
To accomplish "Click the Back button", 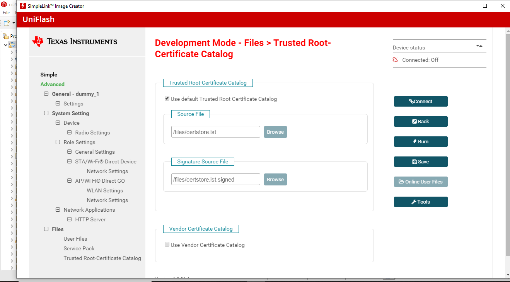I will 421,121.
